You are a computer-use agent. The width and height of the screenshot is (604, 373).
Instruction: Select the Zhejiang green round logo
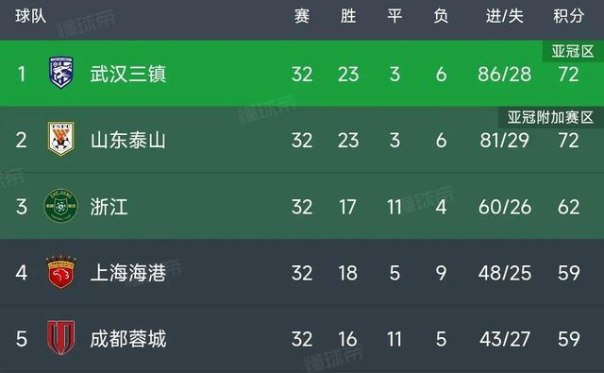pyautogui.click(x=60, y=205)
